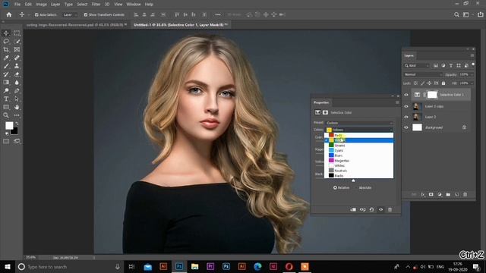Open Microsoft Edge from the taskbar
Image resolution: width=486 pixels, height=273 pixels.
click(257, 266)
